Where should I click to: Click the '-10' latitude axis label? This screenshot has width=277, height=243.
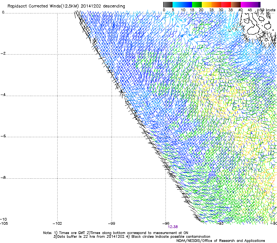click(3, 219)
